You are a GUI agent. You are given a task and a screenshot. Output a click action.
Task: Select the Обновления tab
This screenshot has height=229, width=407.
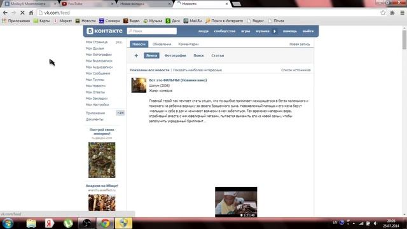[x=162, y=44]
